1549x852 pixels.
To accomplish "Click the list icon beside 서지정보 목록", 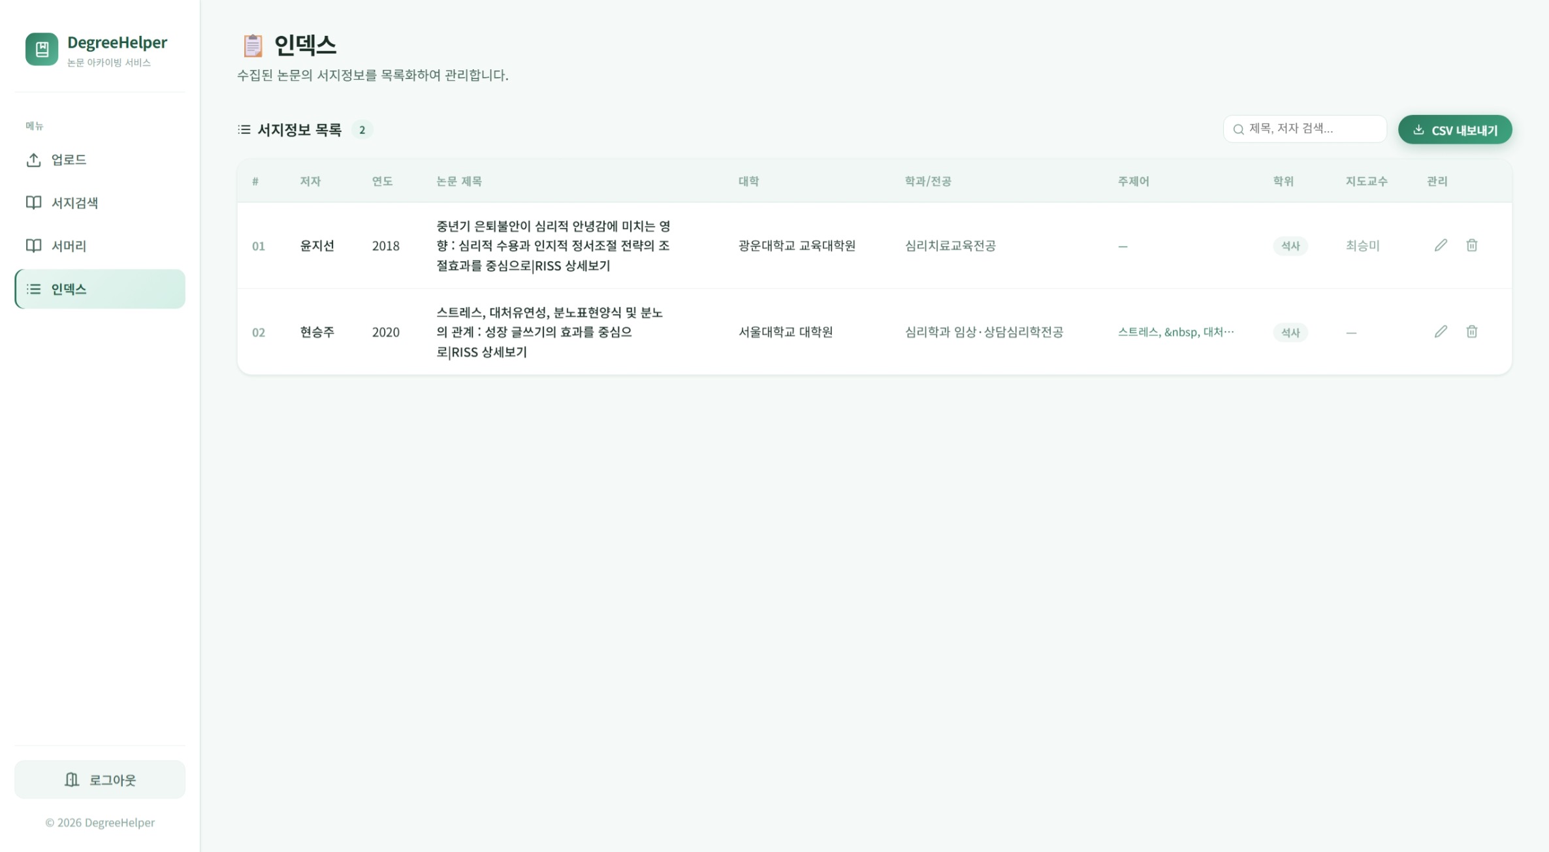I will click(244, 129).
